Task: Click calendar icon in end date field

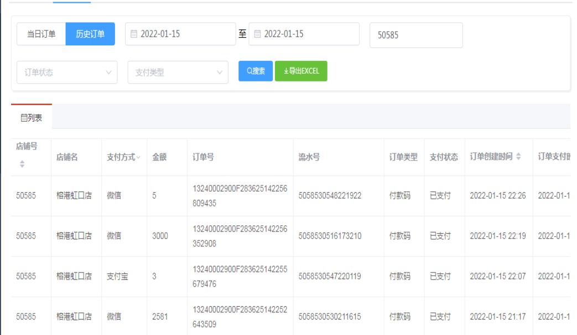Action: point(257,34)
